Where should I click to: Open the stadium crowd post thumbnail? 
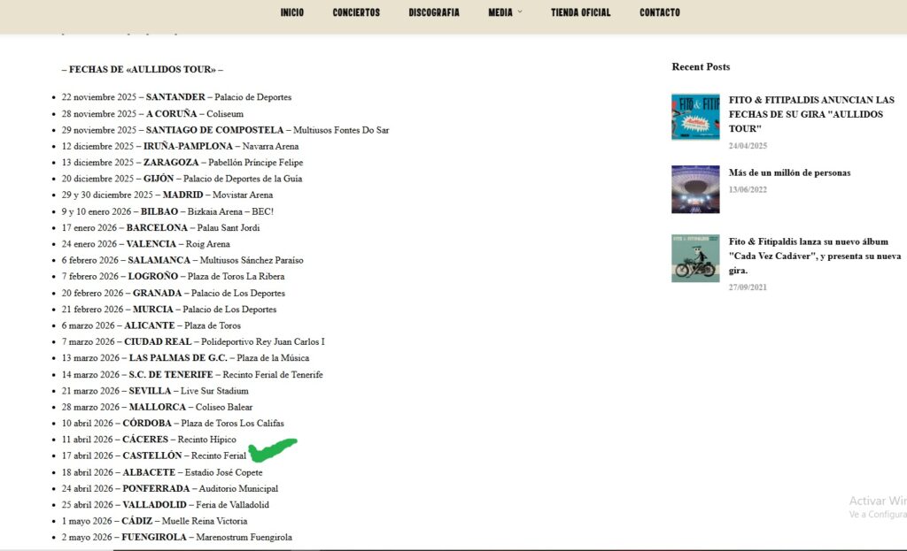pos(695,189)
